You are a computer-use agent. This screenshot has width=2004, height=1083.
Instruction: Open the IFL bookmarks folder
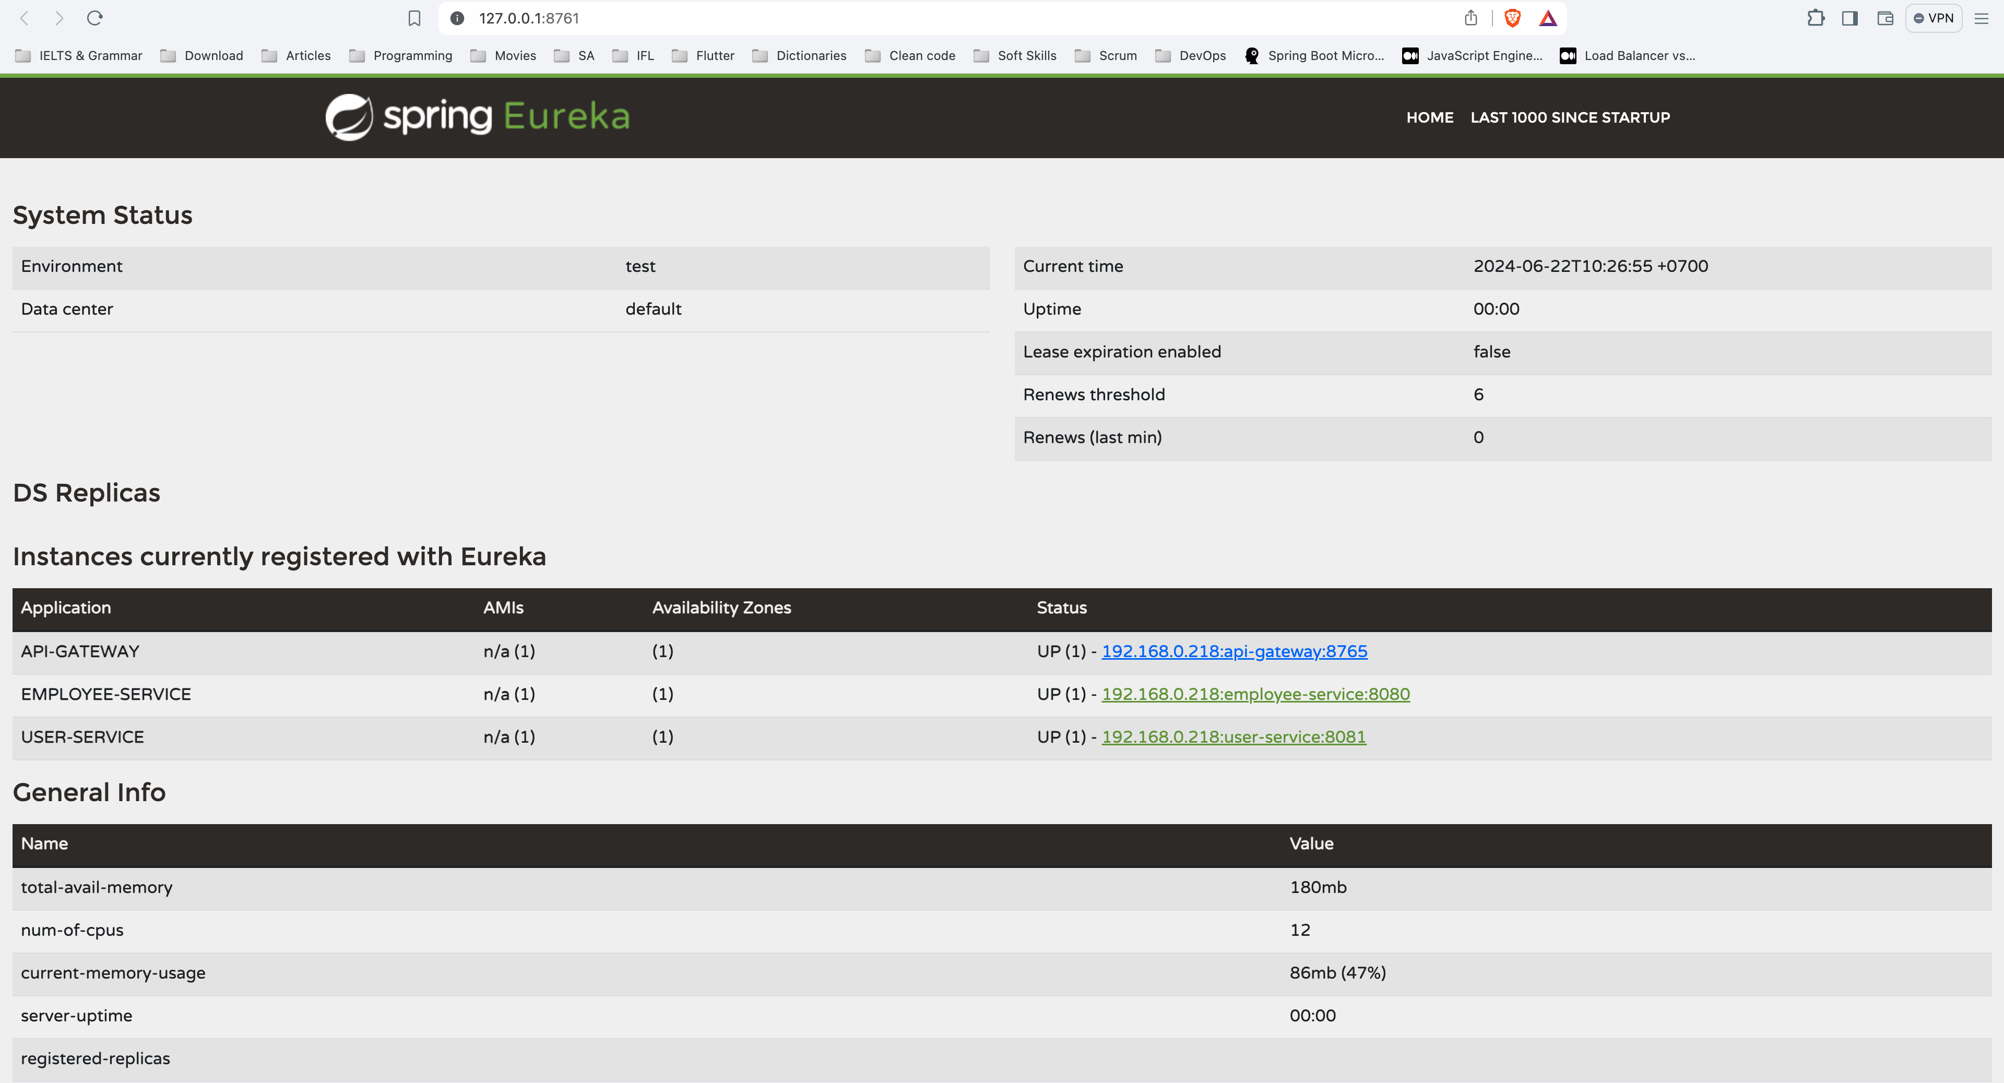click(x=633, y=55)
